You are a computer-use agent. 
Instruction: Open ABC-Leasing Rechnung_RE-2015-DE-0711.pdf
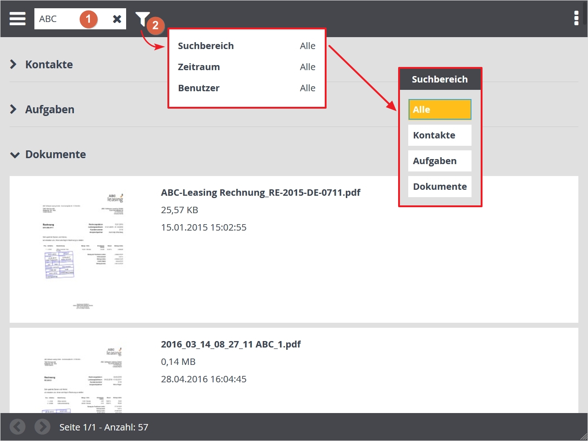(x=261, y=193)
